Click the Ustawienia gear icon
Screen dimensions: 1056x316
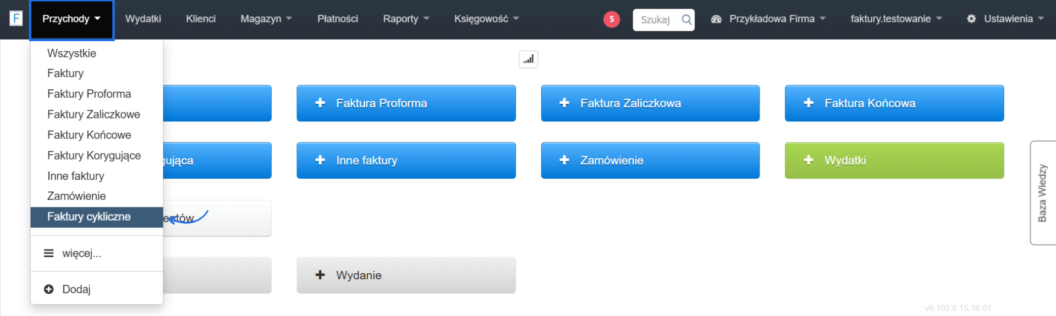971,19
